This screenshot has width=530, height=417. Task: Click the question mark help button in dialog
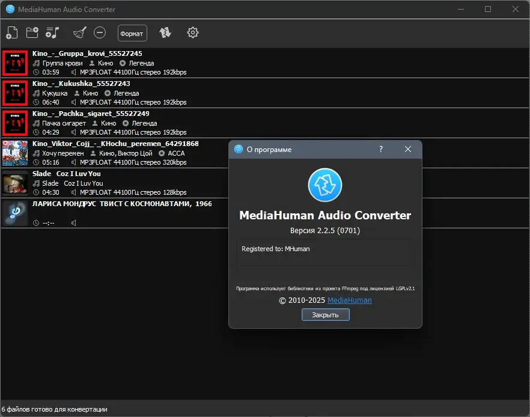[381, 150]
